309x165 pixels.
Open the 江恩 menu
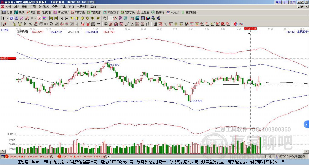click(33, 7)
